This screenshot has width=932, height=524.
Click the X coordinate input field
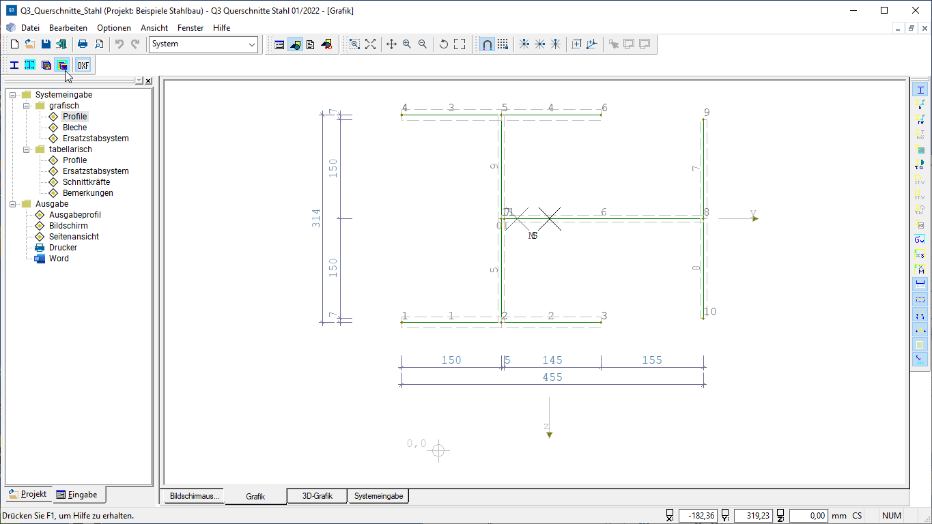coord(698,516)
